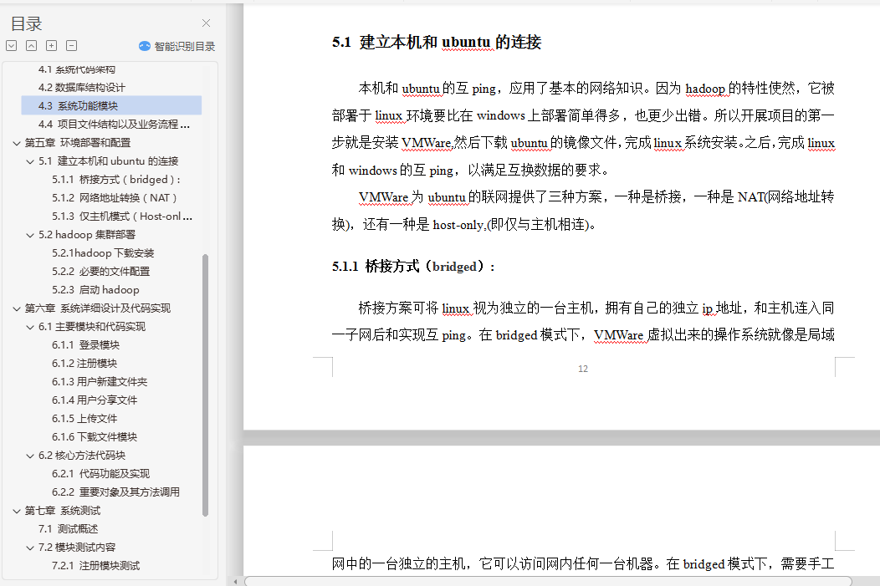Collapse the 6.1 主要模块和代码实现 chevron
The width and height of the screenshot is (880, 586).
30,327
